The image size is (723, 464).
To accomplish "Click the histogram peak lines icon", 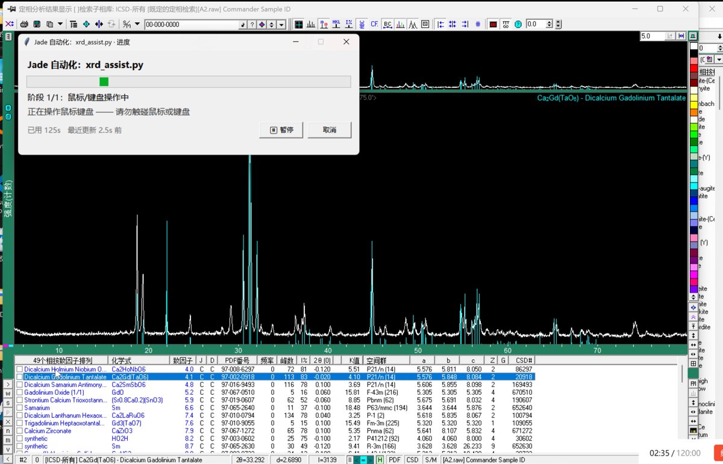I will (x=311, y=24).
